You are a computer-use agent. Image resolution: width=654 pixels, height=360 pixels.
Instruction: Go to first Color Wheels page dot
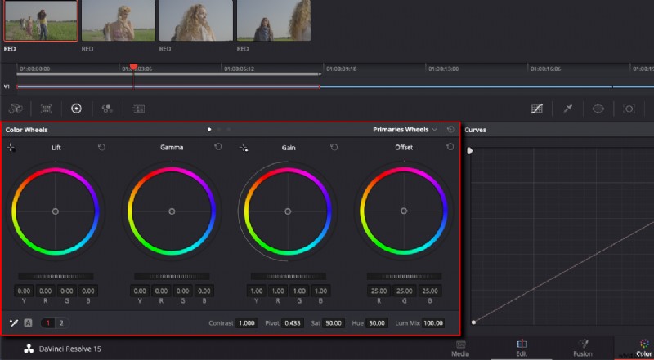pos(209,130)
